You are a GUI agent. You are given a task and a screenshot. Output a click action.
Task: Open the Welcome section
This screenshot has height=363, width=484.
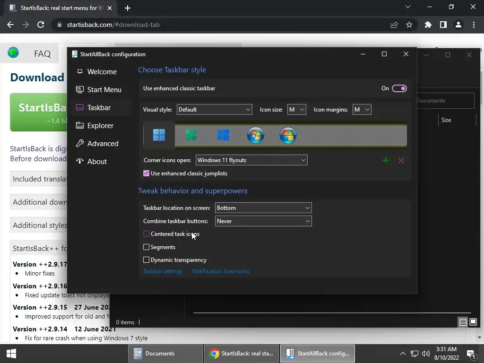(101, 72)
